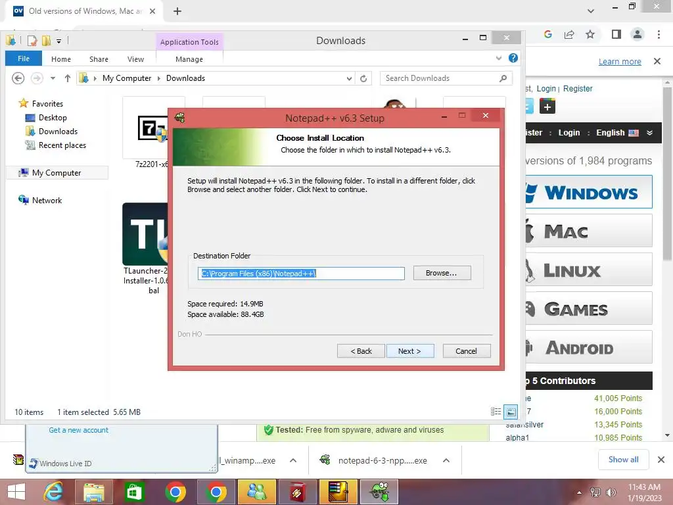Open the Mac programs category
This screenshot has width=673, height=505.
click(x=589, y=231)
